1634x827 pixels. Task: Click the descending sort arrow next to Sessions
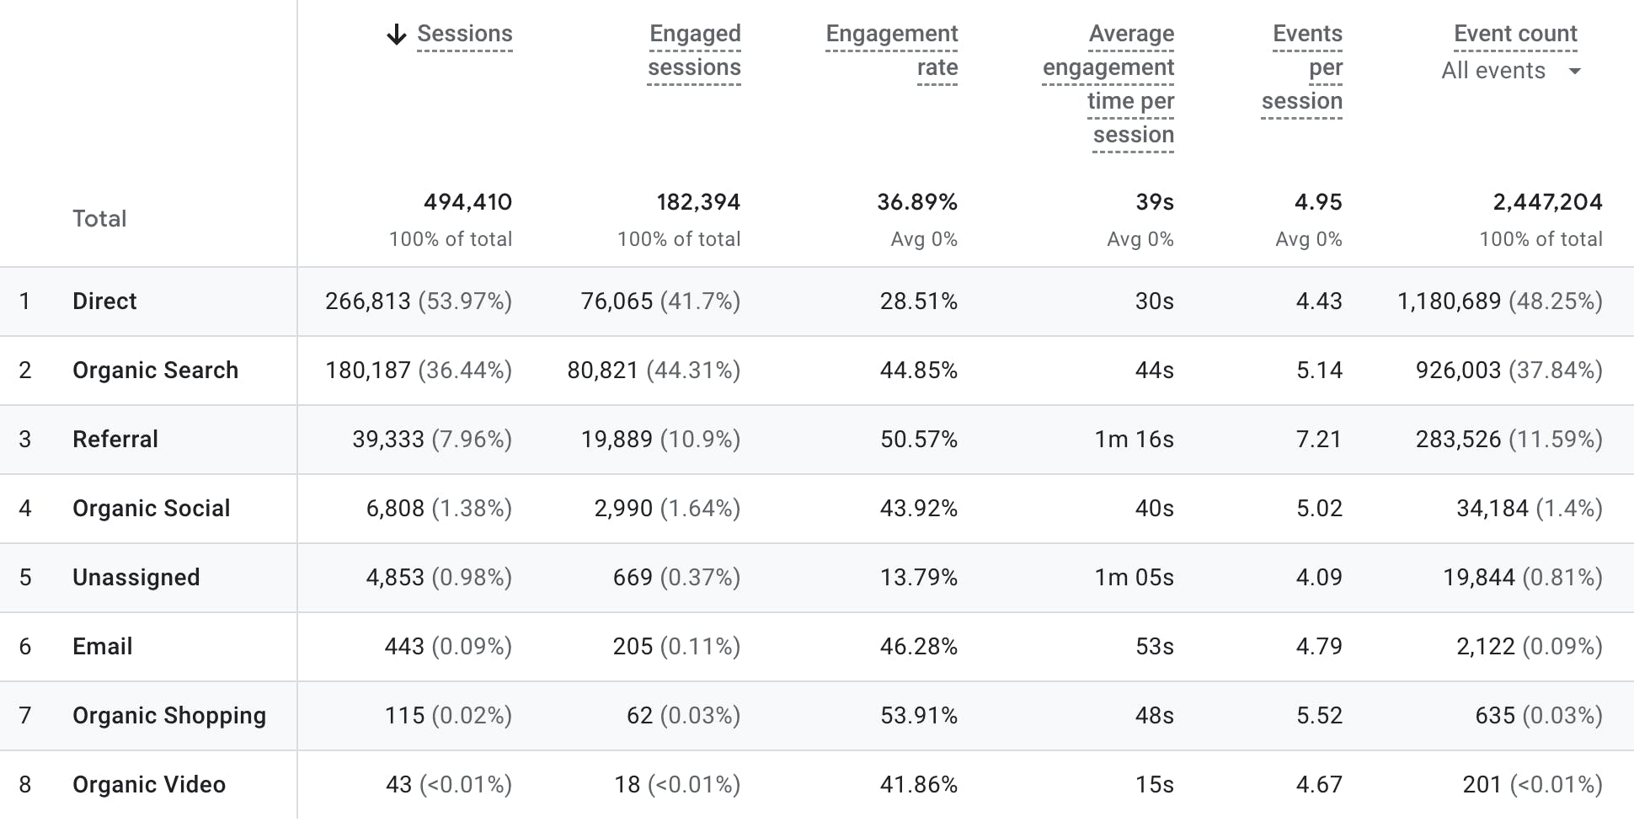coord(396,35)
